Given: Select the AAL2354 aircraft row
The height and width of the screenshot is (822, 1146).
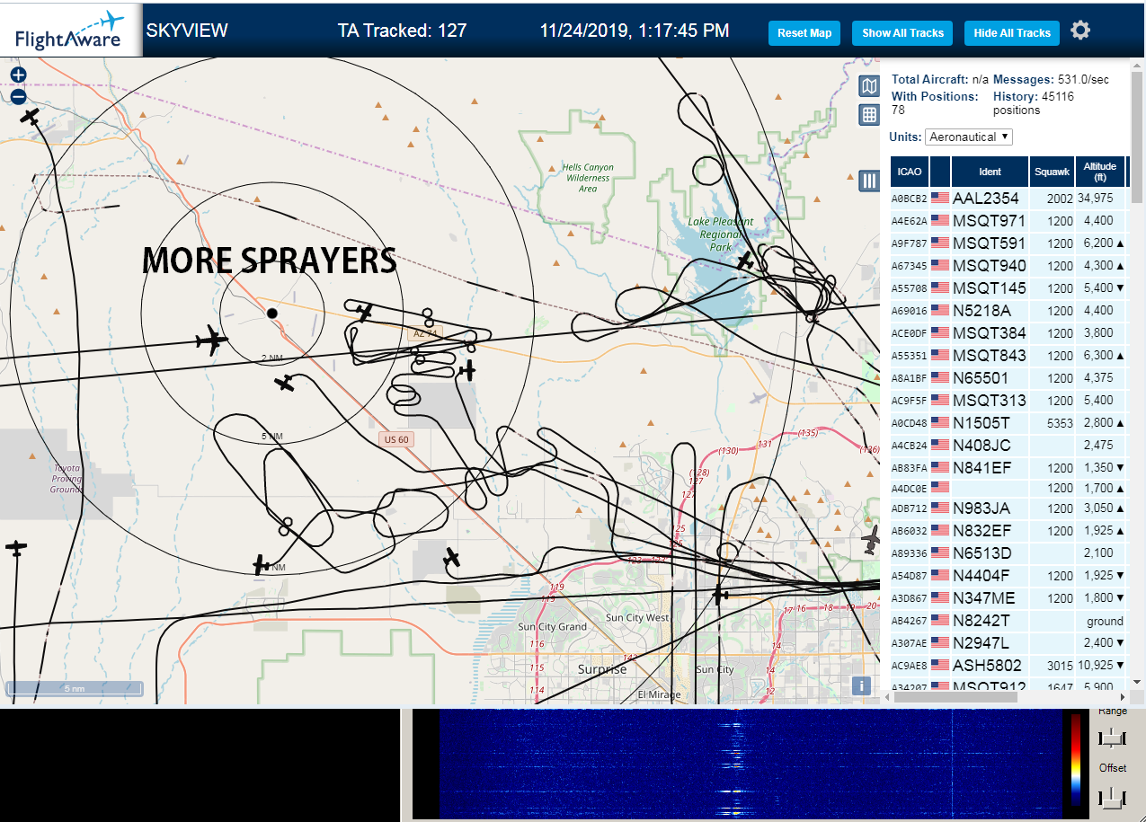Looking at the screenshot, I should click(x=1008, y=198).
